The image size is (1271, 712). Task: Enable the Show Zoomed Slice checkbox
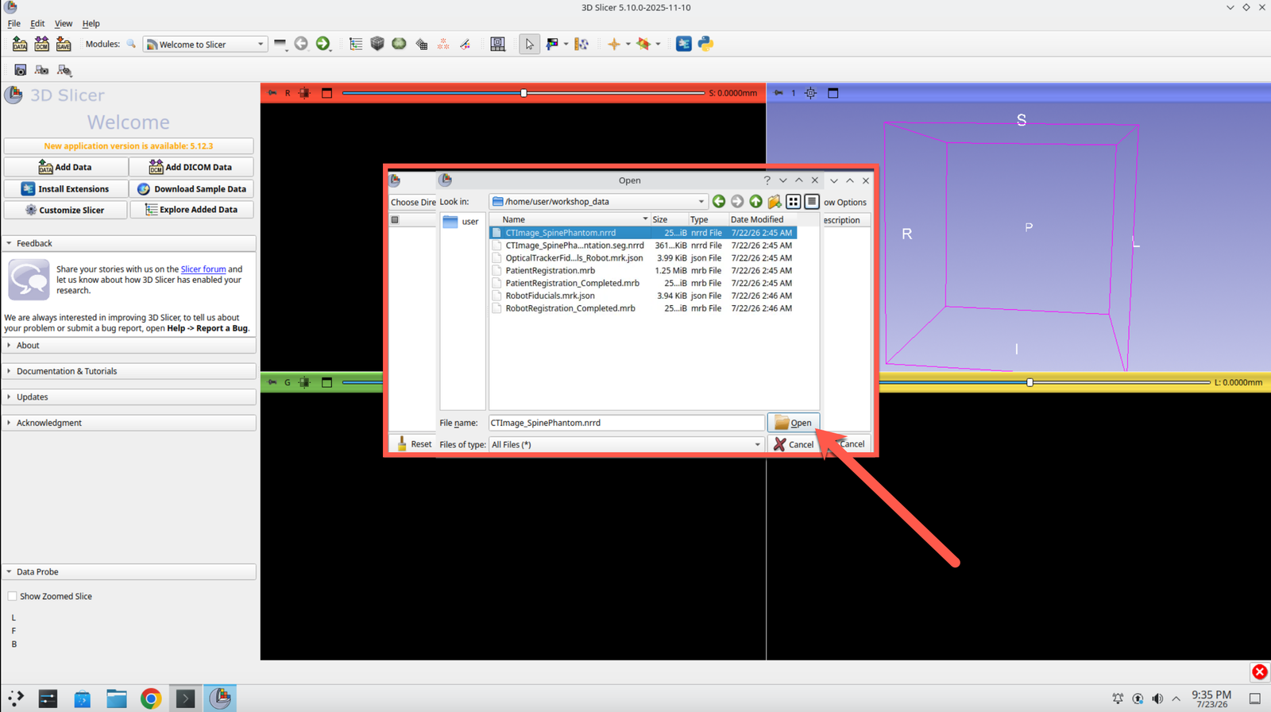point(12,596)
